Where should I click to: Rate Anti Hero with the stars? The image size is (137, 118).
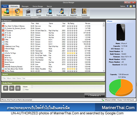click(x=72, y=69)
